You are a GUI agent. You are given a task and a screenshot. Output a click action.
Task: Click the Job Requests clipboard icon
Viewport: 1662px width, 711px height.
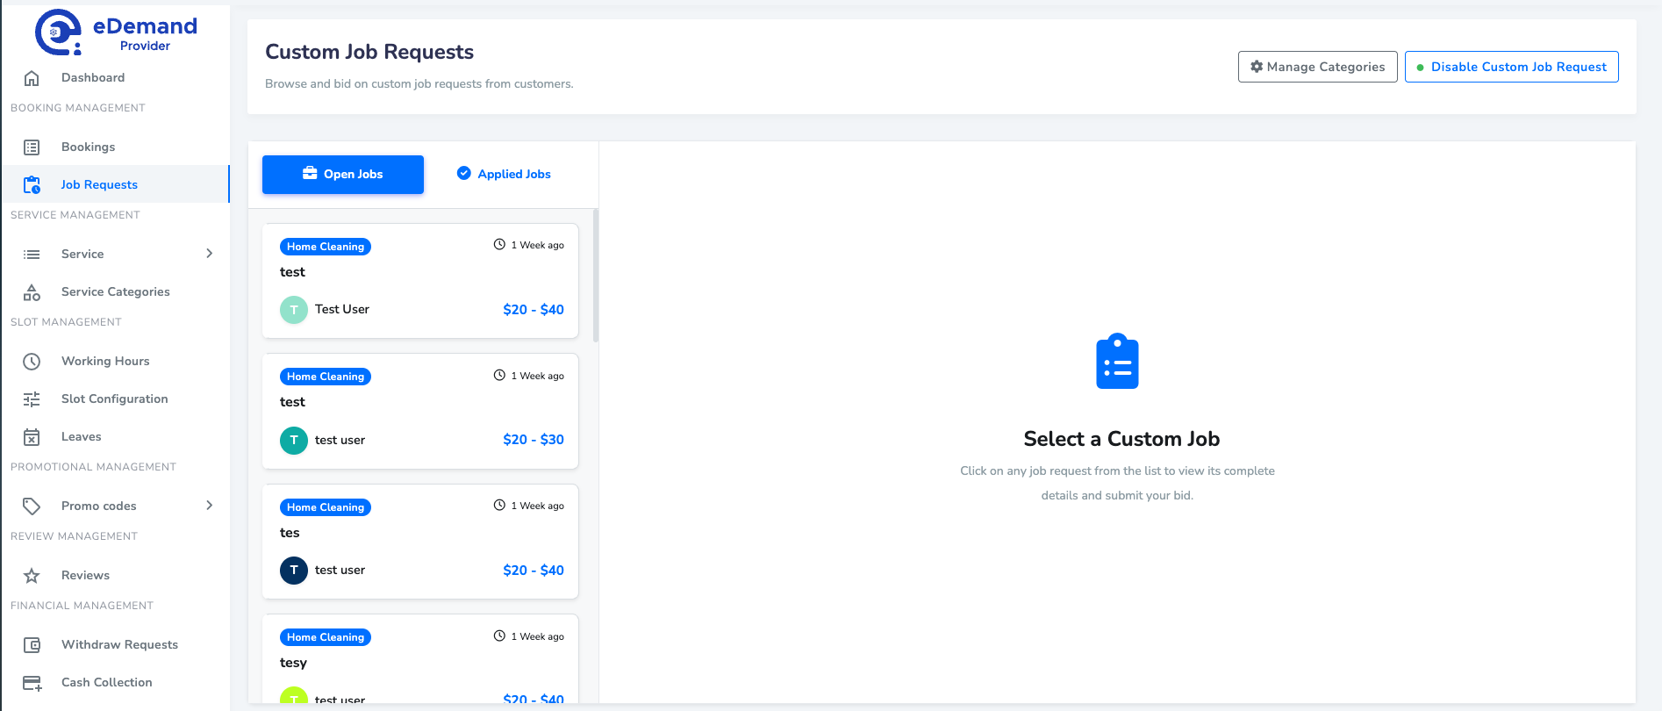coord(32,184)
